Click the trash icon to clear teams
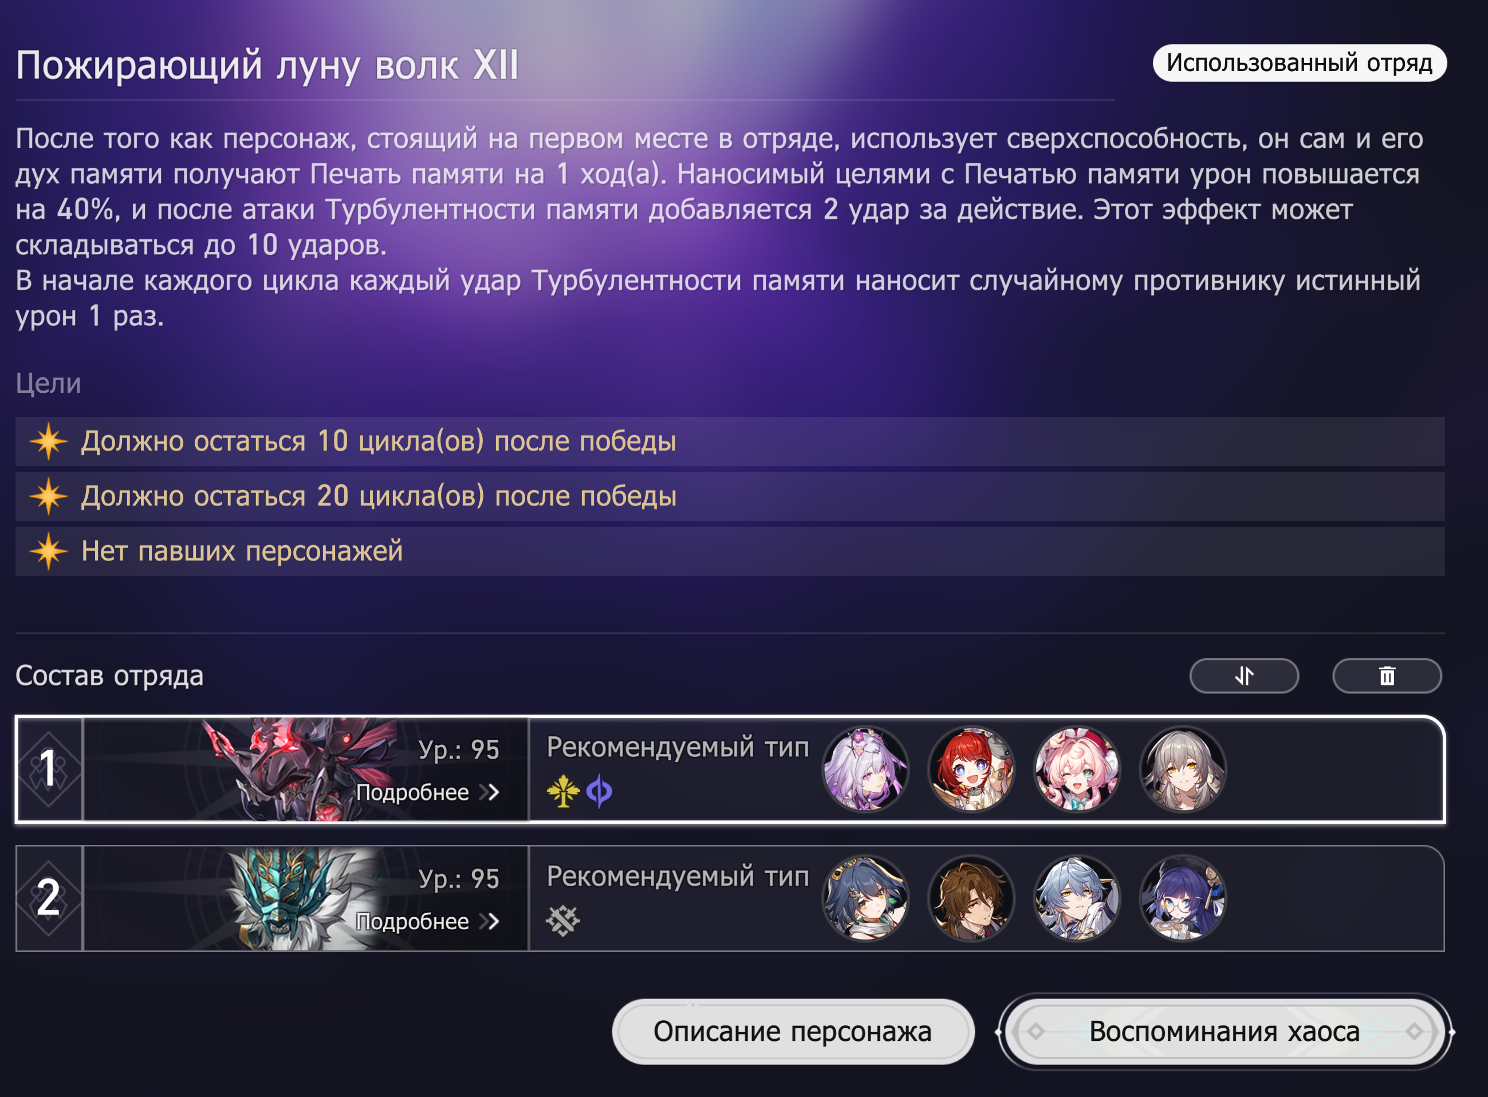 (1387, 676)
